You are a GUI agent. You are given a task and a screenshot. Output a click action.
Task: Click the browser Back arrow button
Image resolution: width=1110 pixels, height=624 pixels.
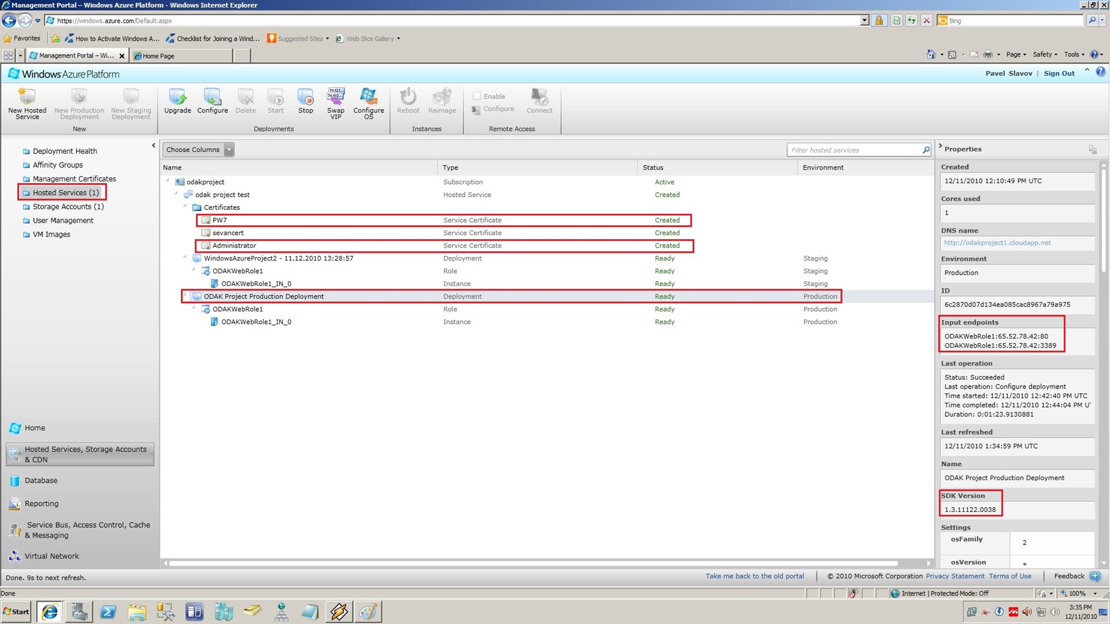(9, 20)
